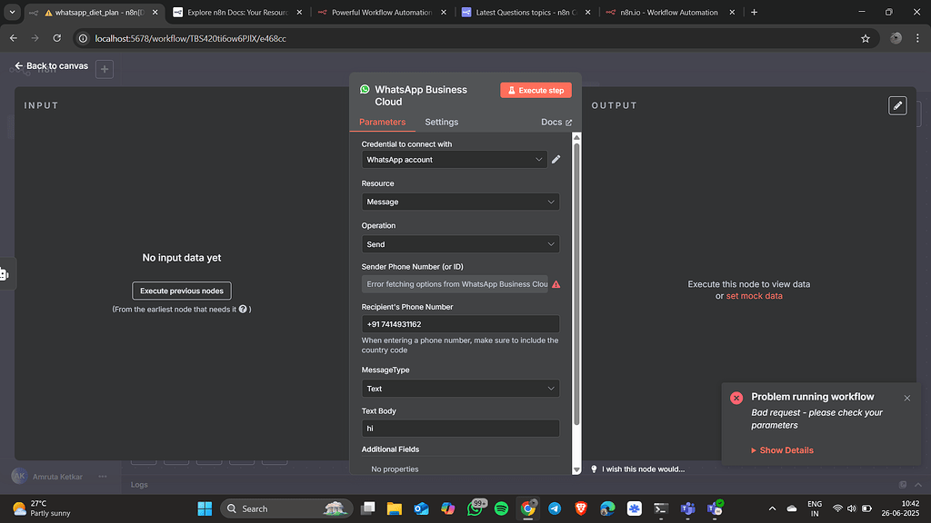Click the lightbulb 'I wish this node would' icon
Image resolution: width=931 pixels, height=523 pixels.
pyautogui.click(x=594, y=469)
